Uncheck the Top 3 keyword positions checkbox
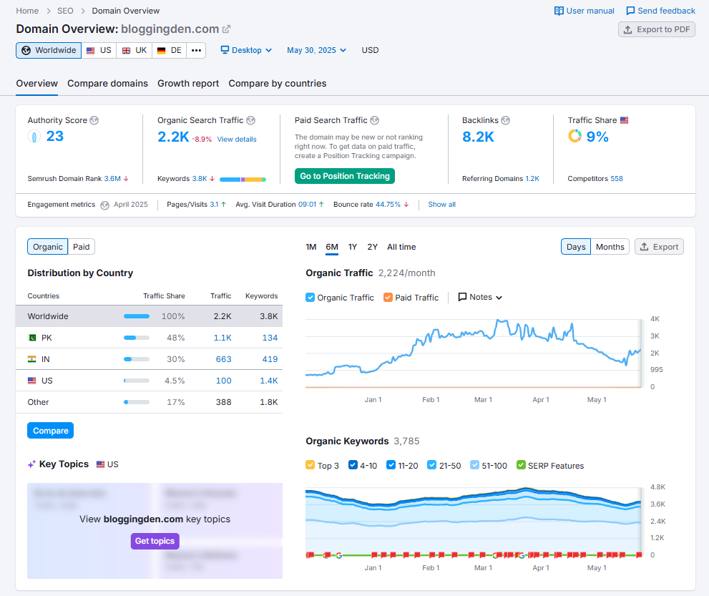 pyautogui.click(x=310, y=465)
